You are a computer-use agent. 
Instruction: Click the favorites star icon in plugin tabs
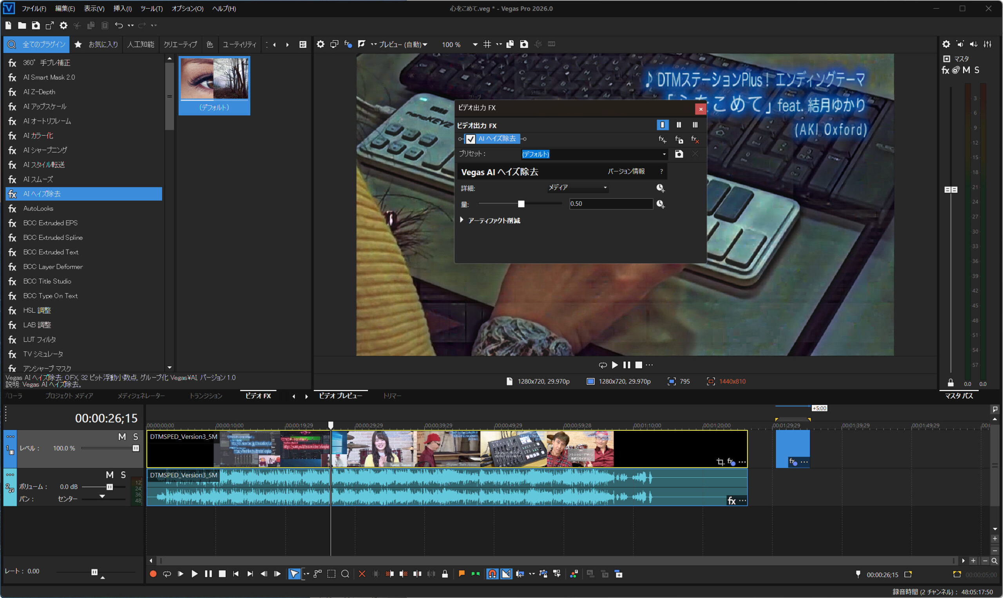[x=78, y=44]
